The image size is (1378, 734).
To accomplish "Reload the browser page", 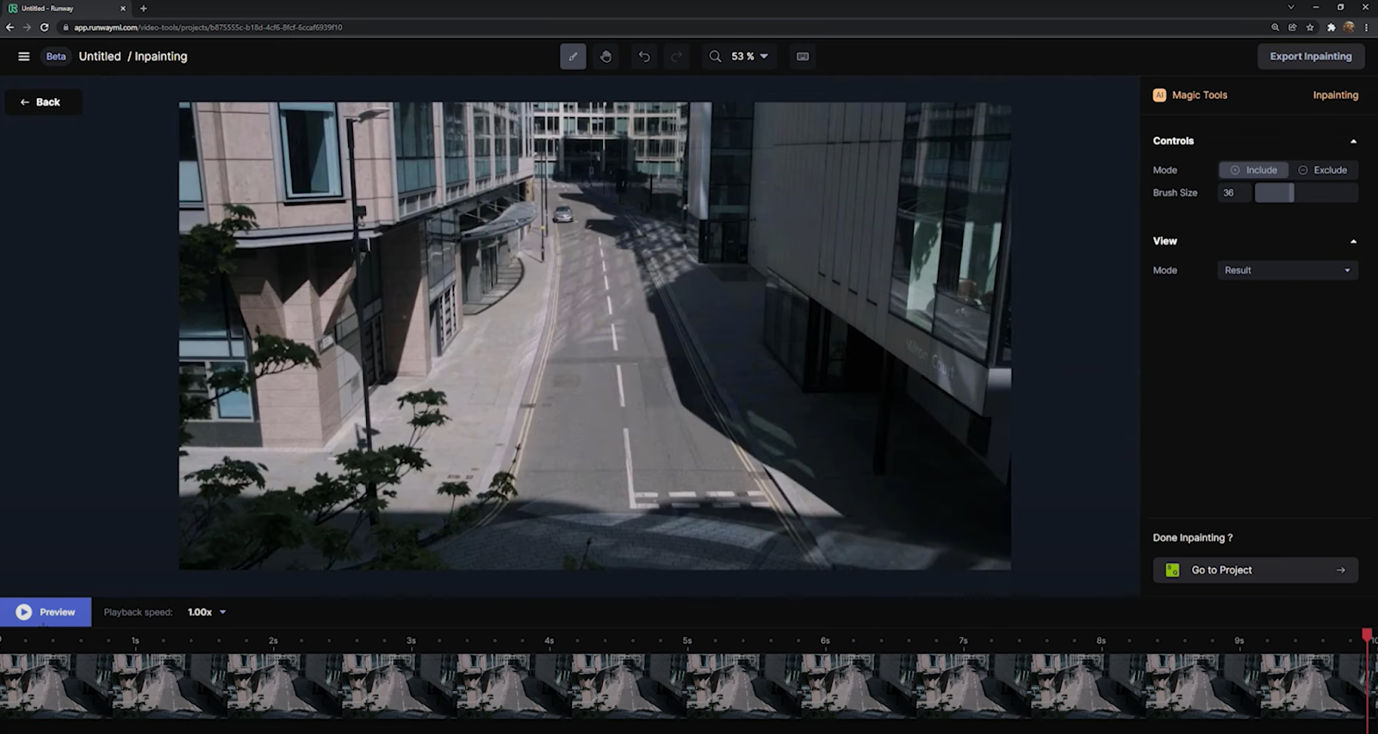I will [x=45, y=28].
